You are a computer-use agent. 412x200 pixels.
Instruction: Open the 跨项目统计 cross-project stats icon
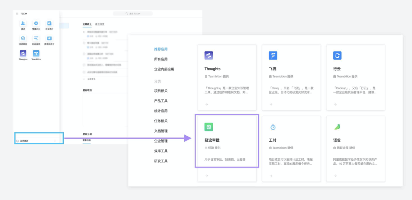pyautogui.click(x=49, y=38)
